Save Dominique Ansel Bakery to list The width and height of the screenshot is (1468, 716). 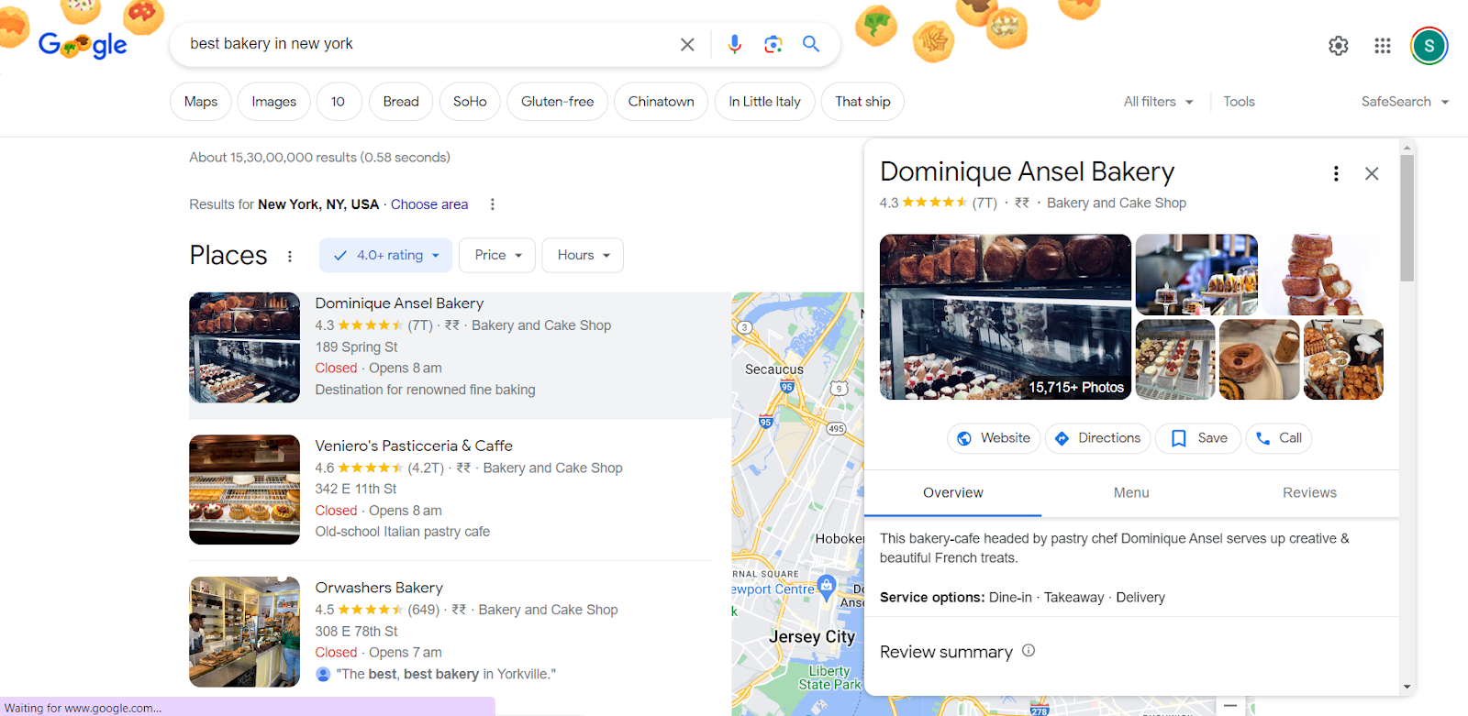point(1198,438)
